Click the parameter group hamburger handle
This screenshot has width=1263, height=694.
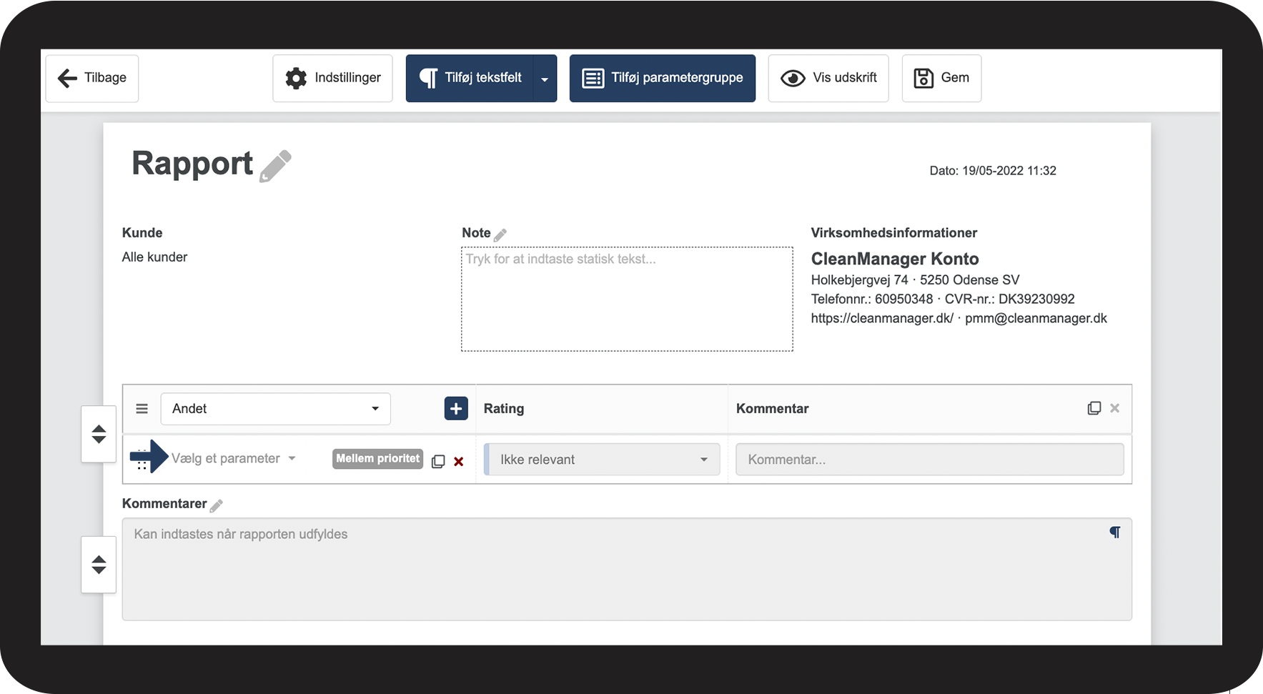point(142,409)
